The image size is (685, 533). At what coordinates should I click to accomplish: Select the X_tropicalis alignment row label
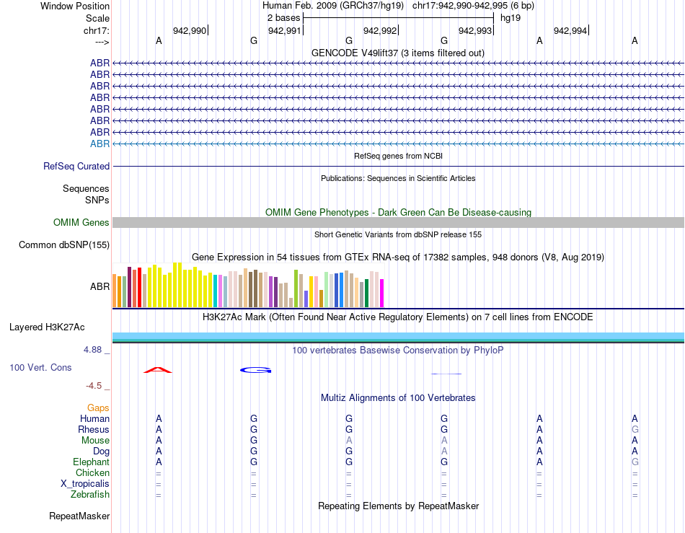[85, 484]
